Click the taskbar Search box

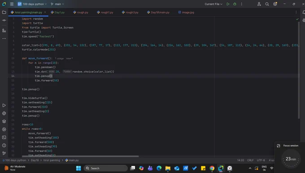click(x=105, y=168)
